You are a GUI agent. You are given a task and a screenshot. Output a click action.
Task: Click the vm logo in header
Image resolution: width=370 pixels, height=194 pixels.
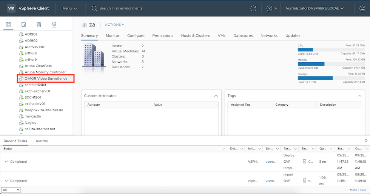pos(11,8)
